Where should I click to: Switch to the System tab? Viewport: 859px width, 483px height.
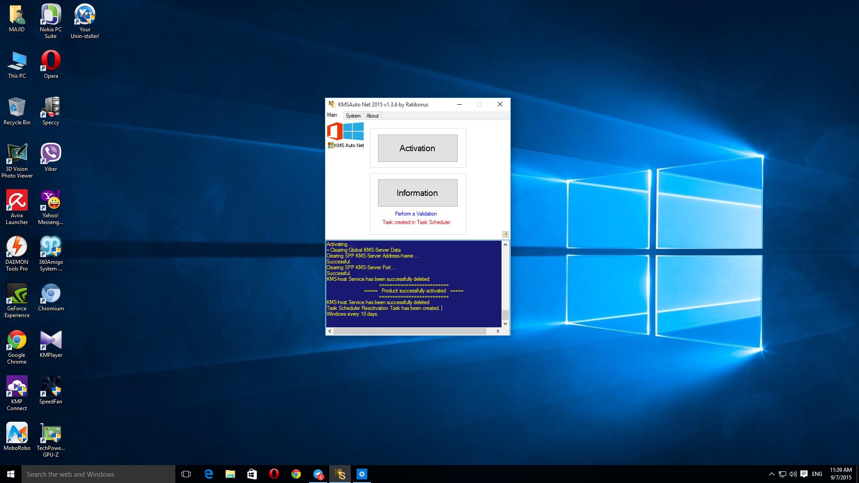point(353,116)
